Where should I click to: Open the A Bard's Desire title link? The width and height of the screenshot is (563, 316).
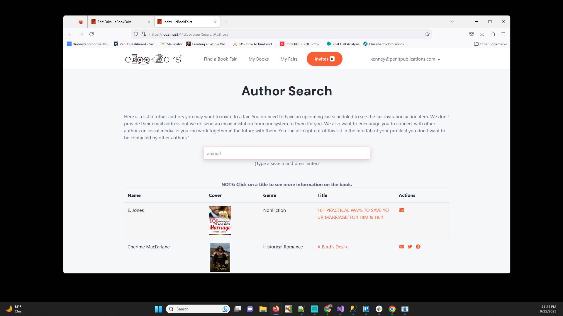[x=333, y=247]
